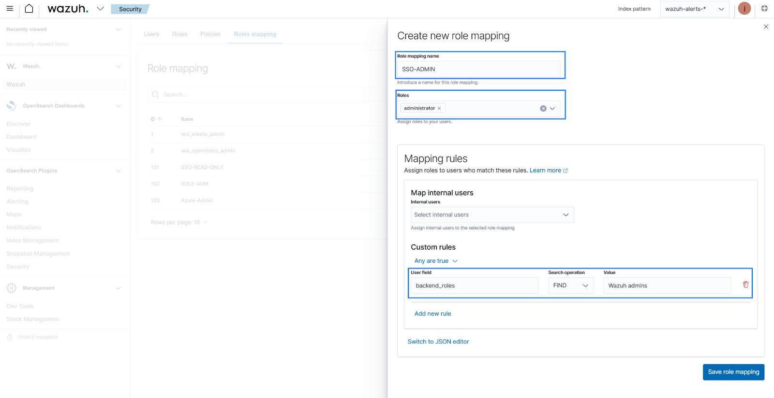The height and width of the screenshot is (398, 774).
Task: Open the Rows per page selector
Action: pyautogui.click(x=179, y=222)
